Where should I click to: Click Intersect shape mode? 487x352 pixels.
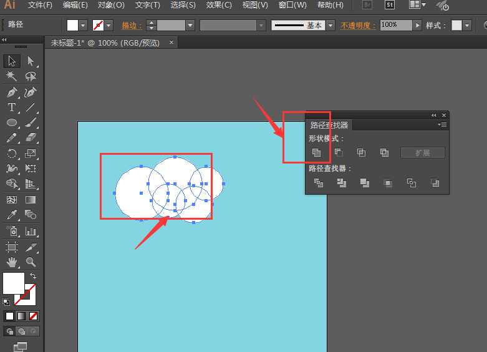point(361,153)
